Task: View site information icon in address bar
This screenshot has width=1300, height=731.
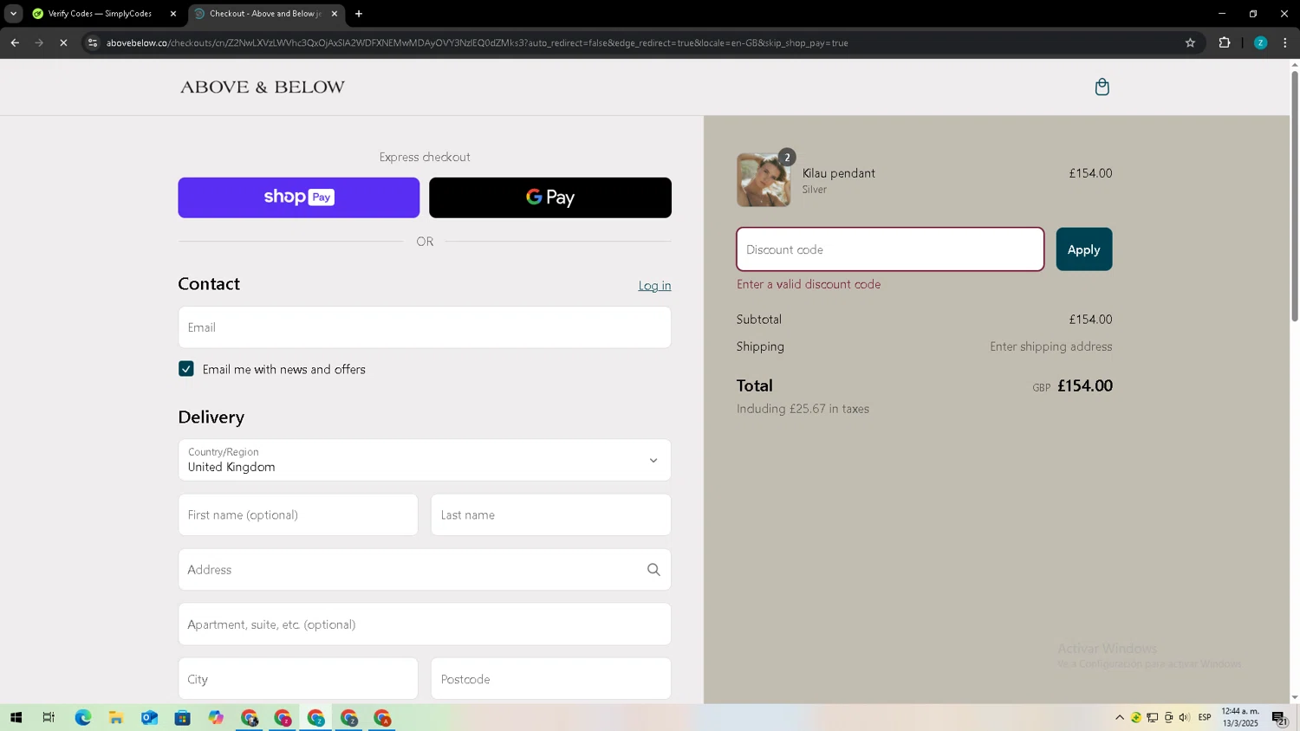Action: [93, 42]
